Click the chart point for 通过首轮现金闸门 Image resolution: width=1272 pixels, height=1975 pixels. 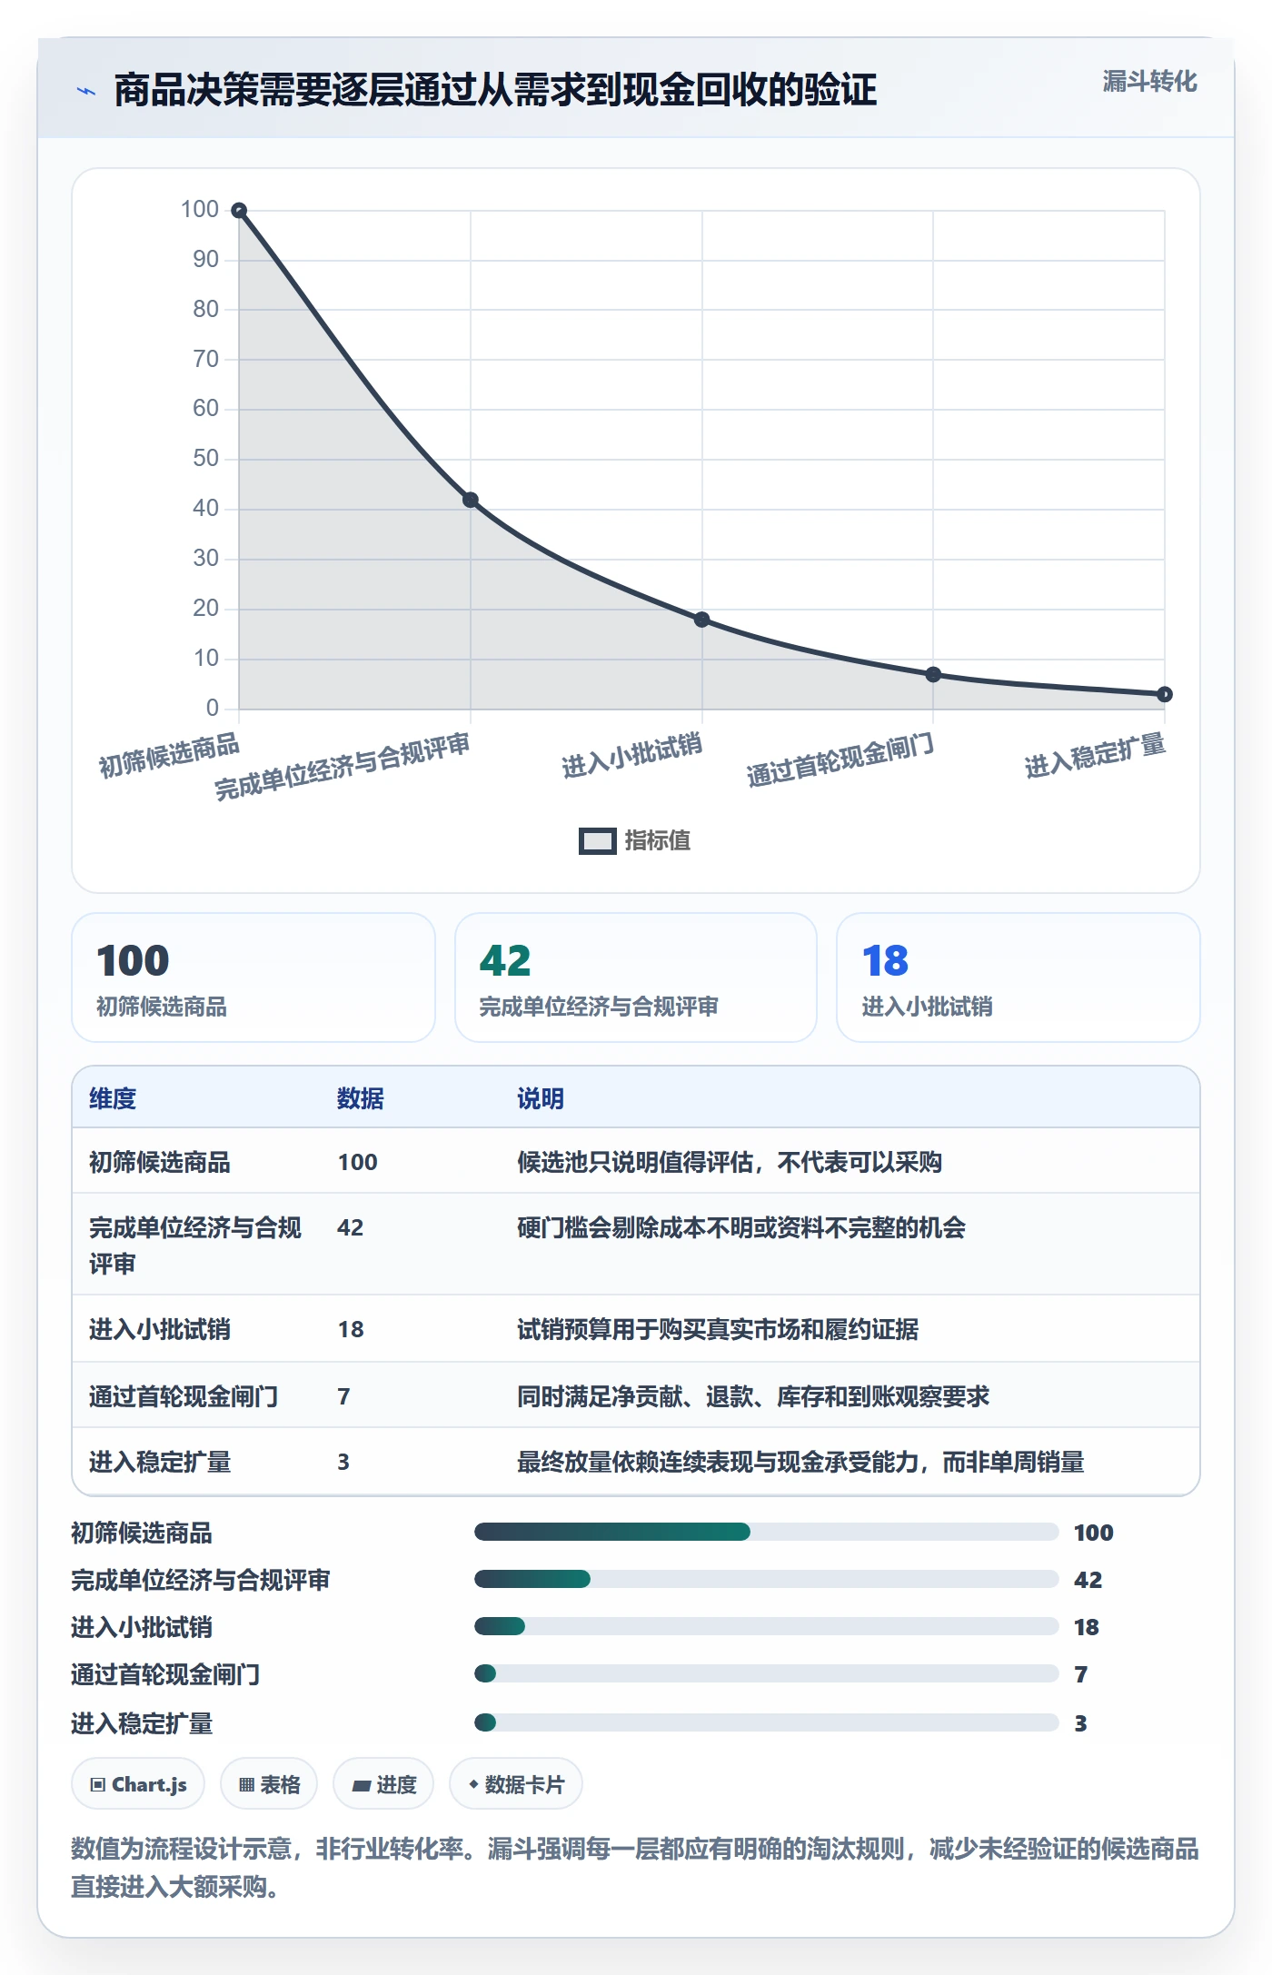click(933, 674)
